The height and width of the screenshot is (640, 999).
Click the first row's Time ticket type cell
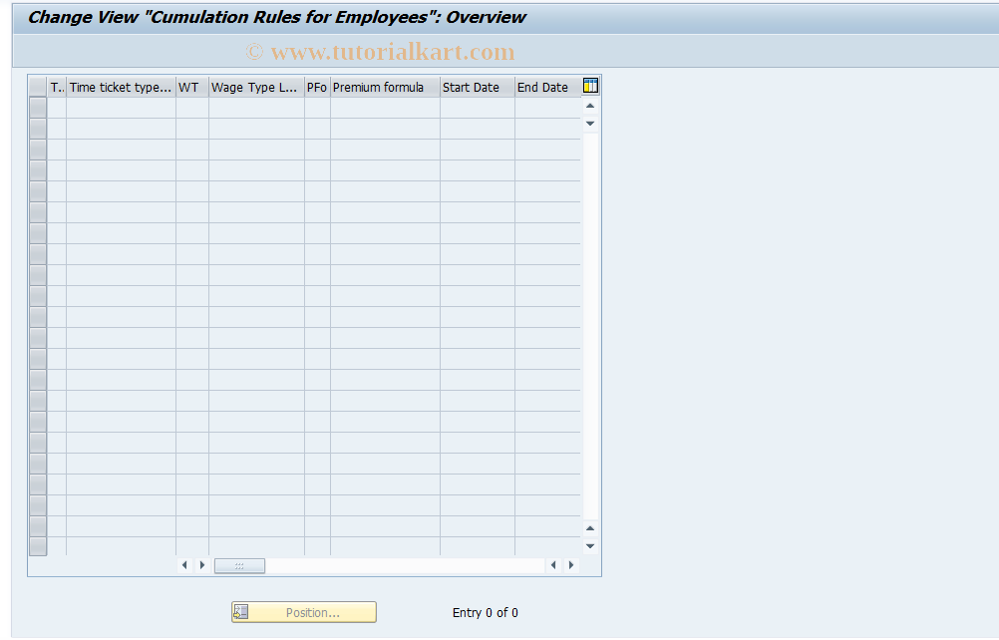pos(121,108)
